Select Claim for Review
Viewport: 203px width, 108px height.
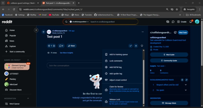(122, 90)
